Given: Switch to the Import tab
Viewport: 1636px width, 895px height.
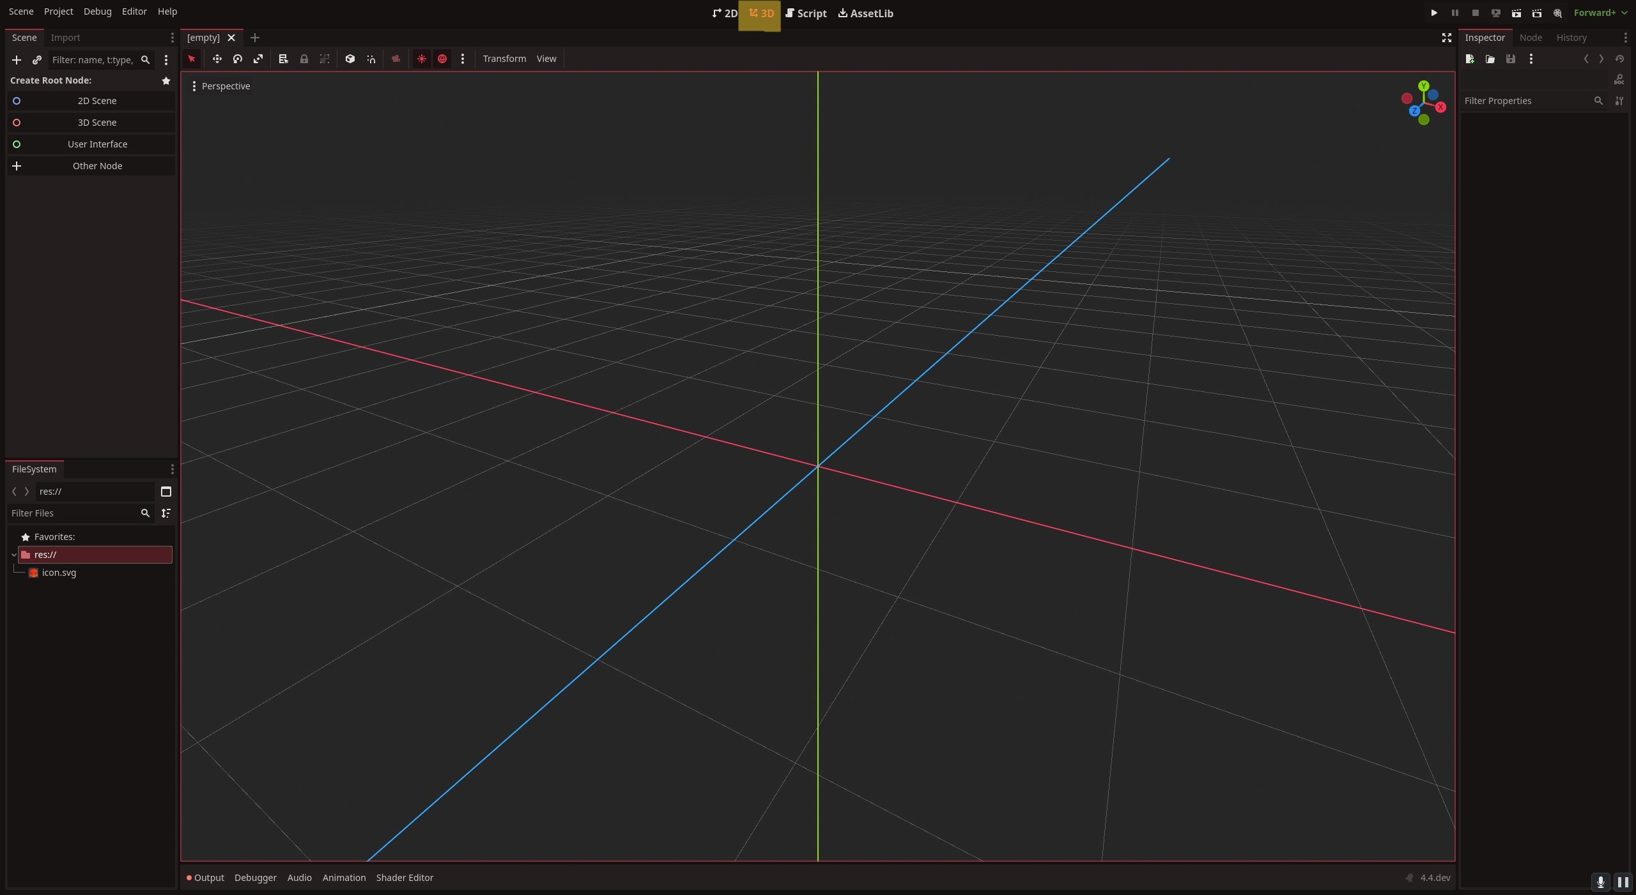Looking at the screenshot, I should [66, 38].
